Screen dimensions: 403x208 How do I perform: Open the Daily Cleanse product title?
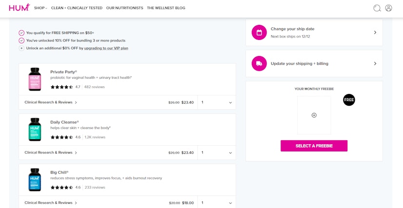65,122
